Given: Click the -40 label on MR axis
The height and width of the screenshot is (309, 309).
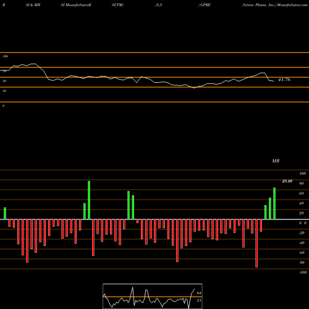Looking at the screenshot, I should pos(302,243).
